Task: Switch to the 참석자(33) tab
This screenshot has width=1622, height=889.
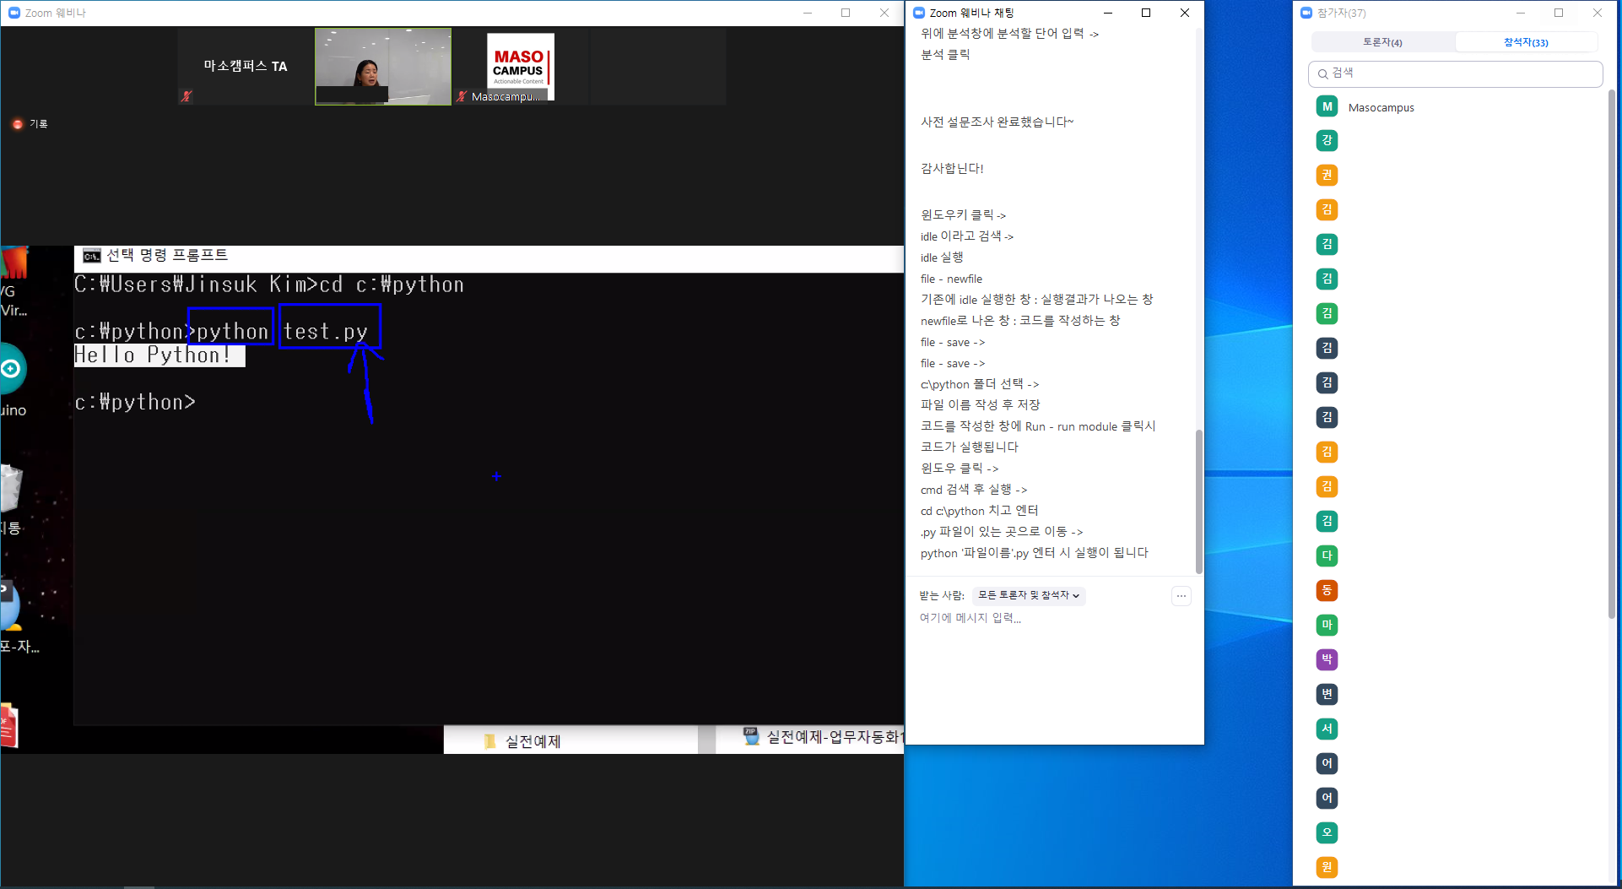Action: (1526, 42)
